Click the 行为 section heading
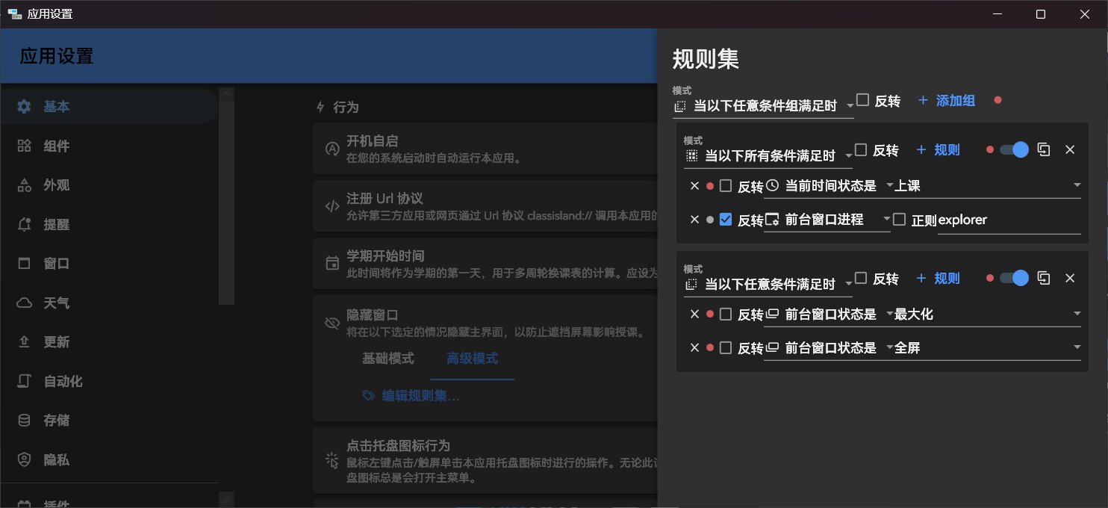1108x508 pixels. tap(346, 108)
